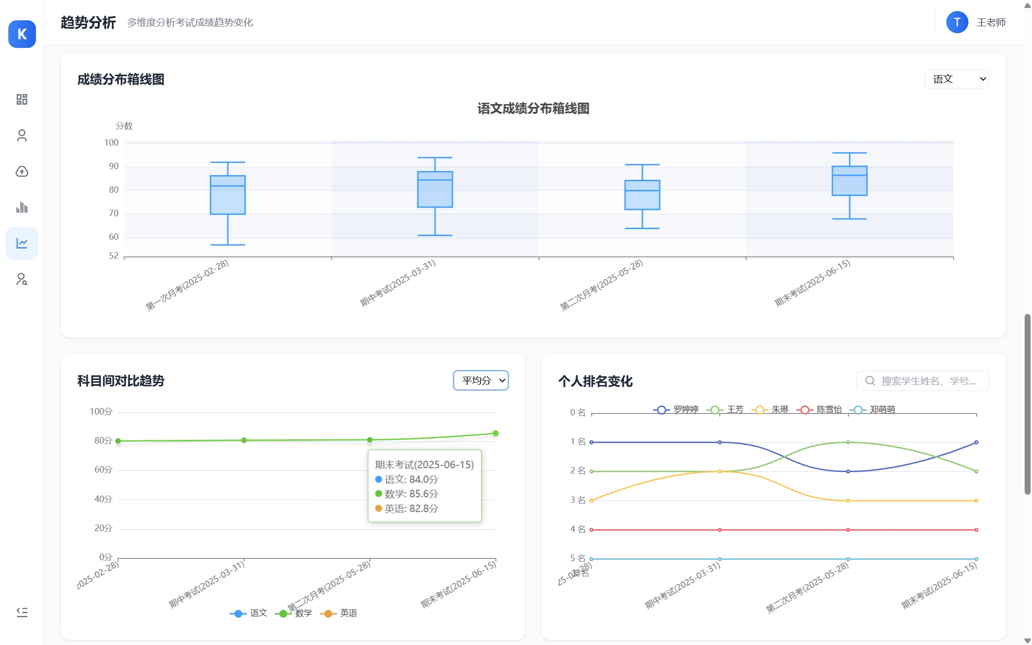This screenshot has height=645, width=1032.
Task: Open the user search icon in sidebar
Action: coord(22,279)
